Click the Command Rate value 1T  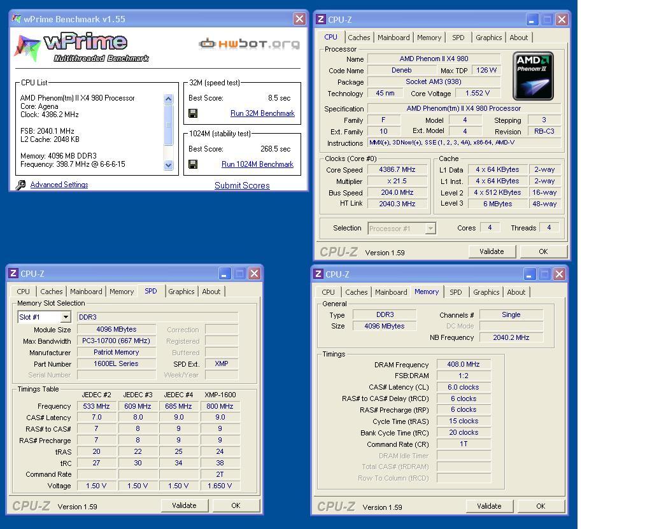(464, 444)
